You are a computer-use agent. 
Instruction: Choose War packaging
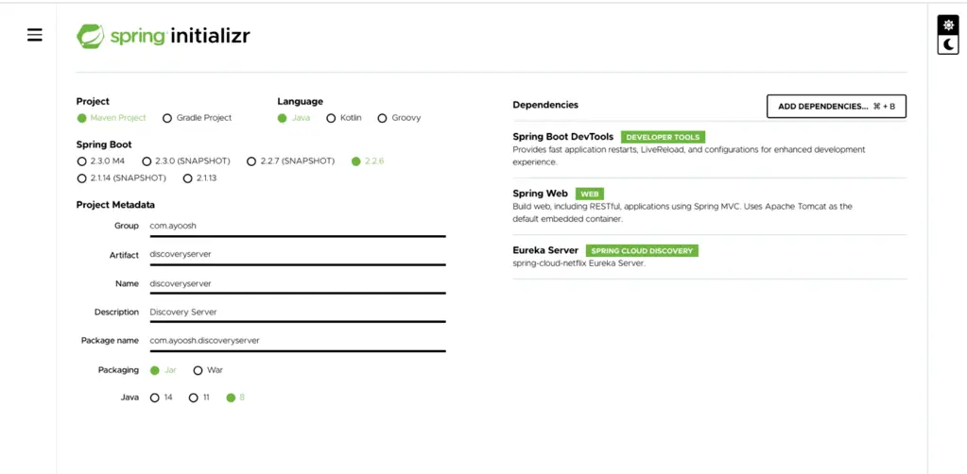pos(209,370)
